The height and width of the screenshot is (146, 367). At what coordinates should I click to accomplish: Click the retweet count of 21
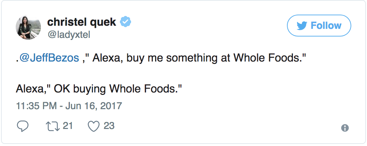pos(67,126)
